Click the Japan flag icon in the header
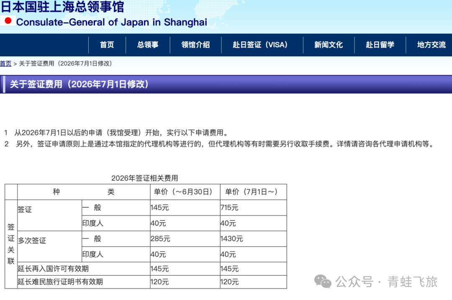The height and width of the screenshot is (300, 452). [8, 21]
